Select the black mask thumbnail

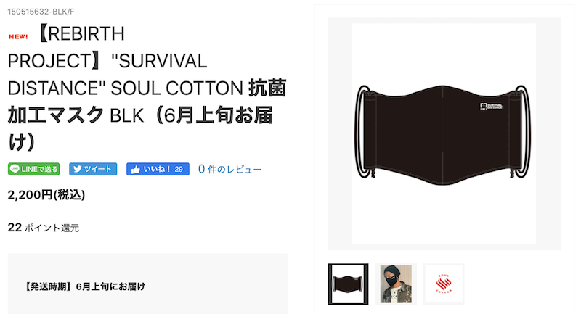pyautogui.click(x=348, y=284)
